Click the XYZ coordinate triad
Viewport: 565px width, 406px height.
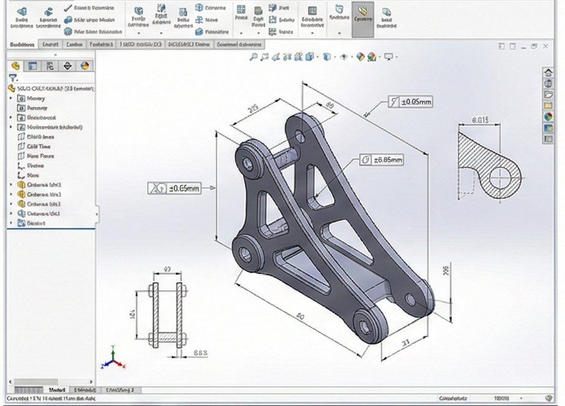point(113,358)
